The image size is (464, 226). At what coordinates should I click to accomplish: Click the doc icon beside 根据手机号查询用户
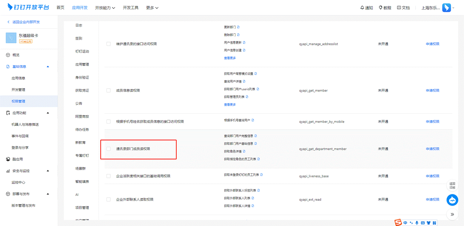point(253,120)
